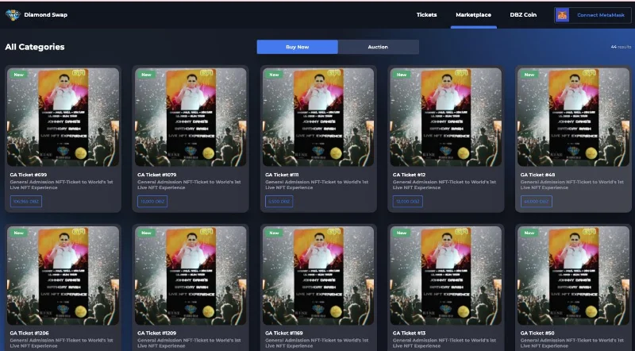This screenshot has height=351, width=635.
Task: Go to the DBZ Coin page
Action: coord(523,14)
